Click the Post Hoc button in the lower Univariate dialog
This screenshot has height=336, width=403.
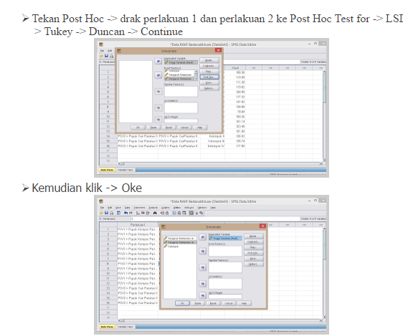(253, 253)
